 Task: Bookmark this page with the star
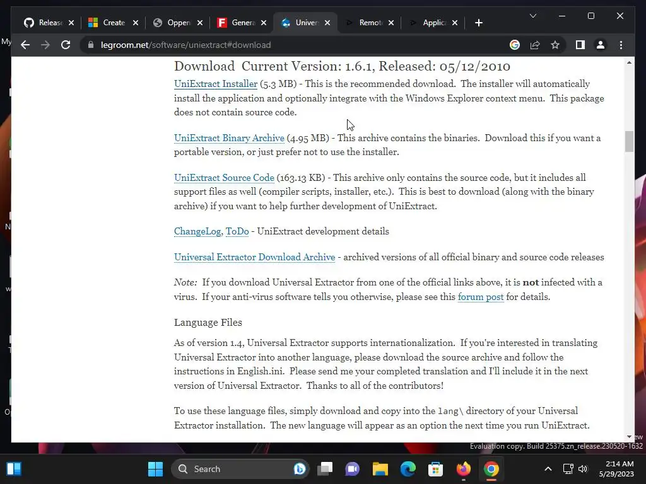pyautogui.click(x=555, y=45)
